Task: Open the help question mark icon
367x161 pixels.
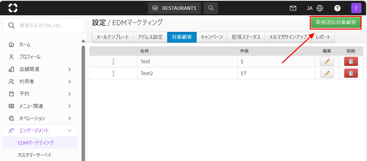Action: (337, 8)
